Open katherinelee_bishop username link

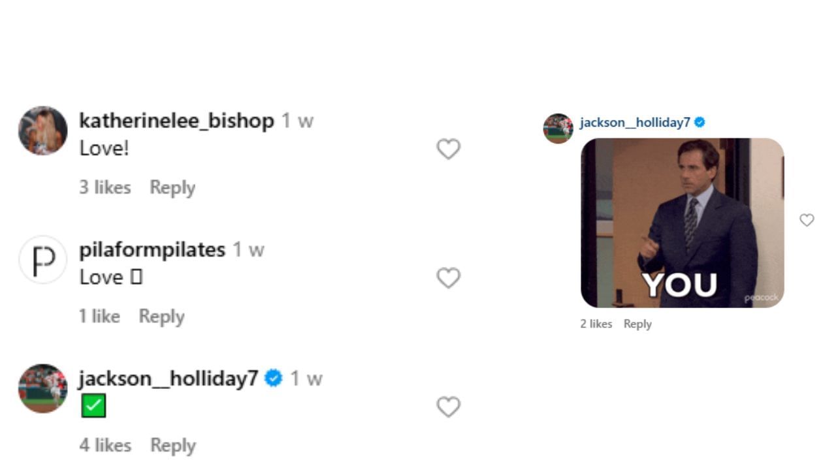point(176,121)
